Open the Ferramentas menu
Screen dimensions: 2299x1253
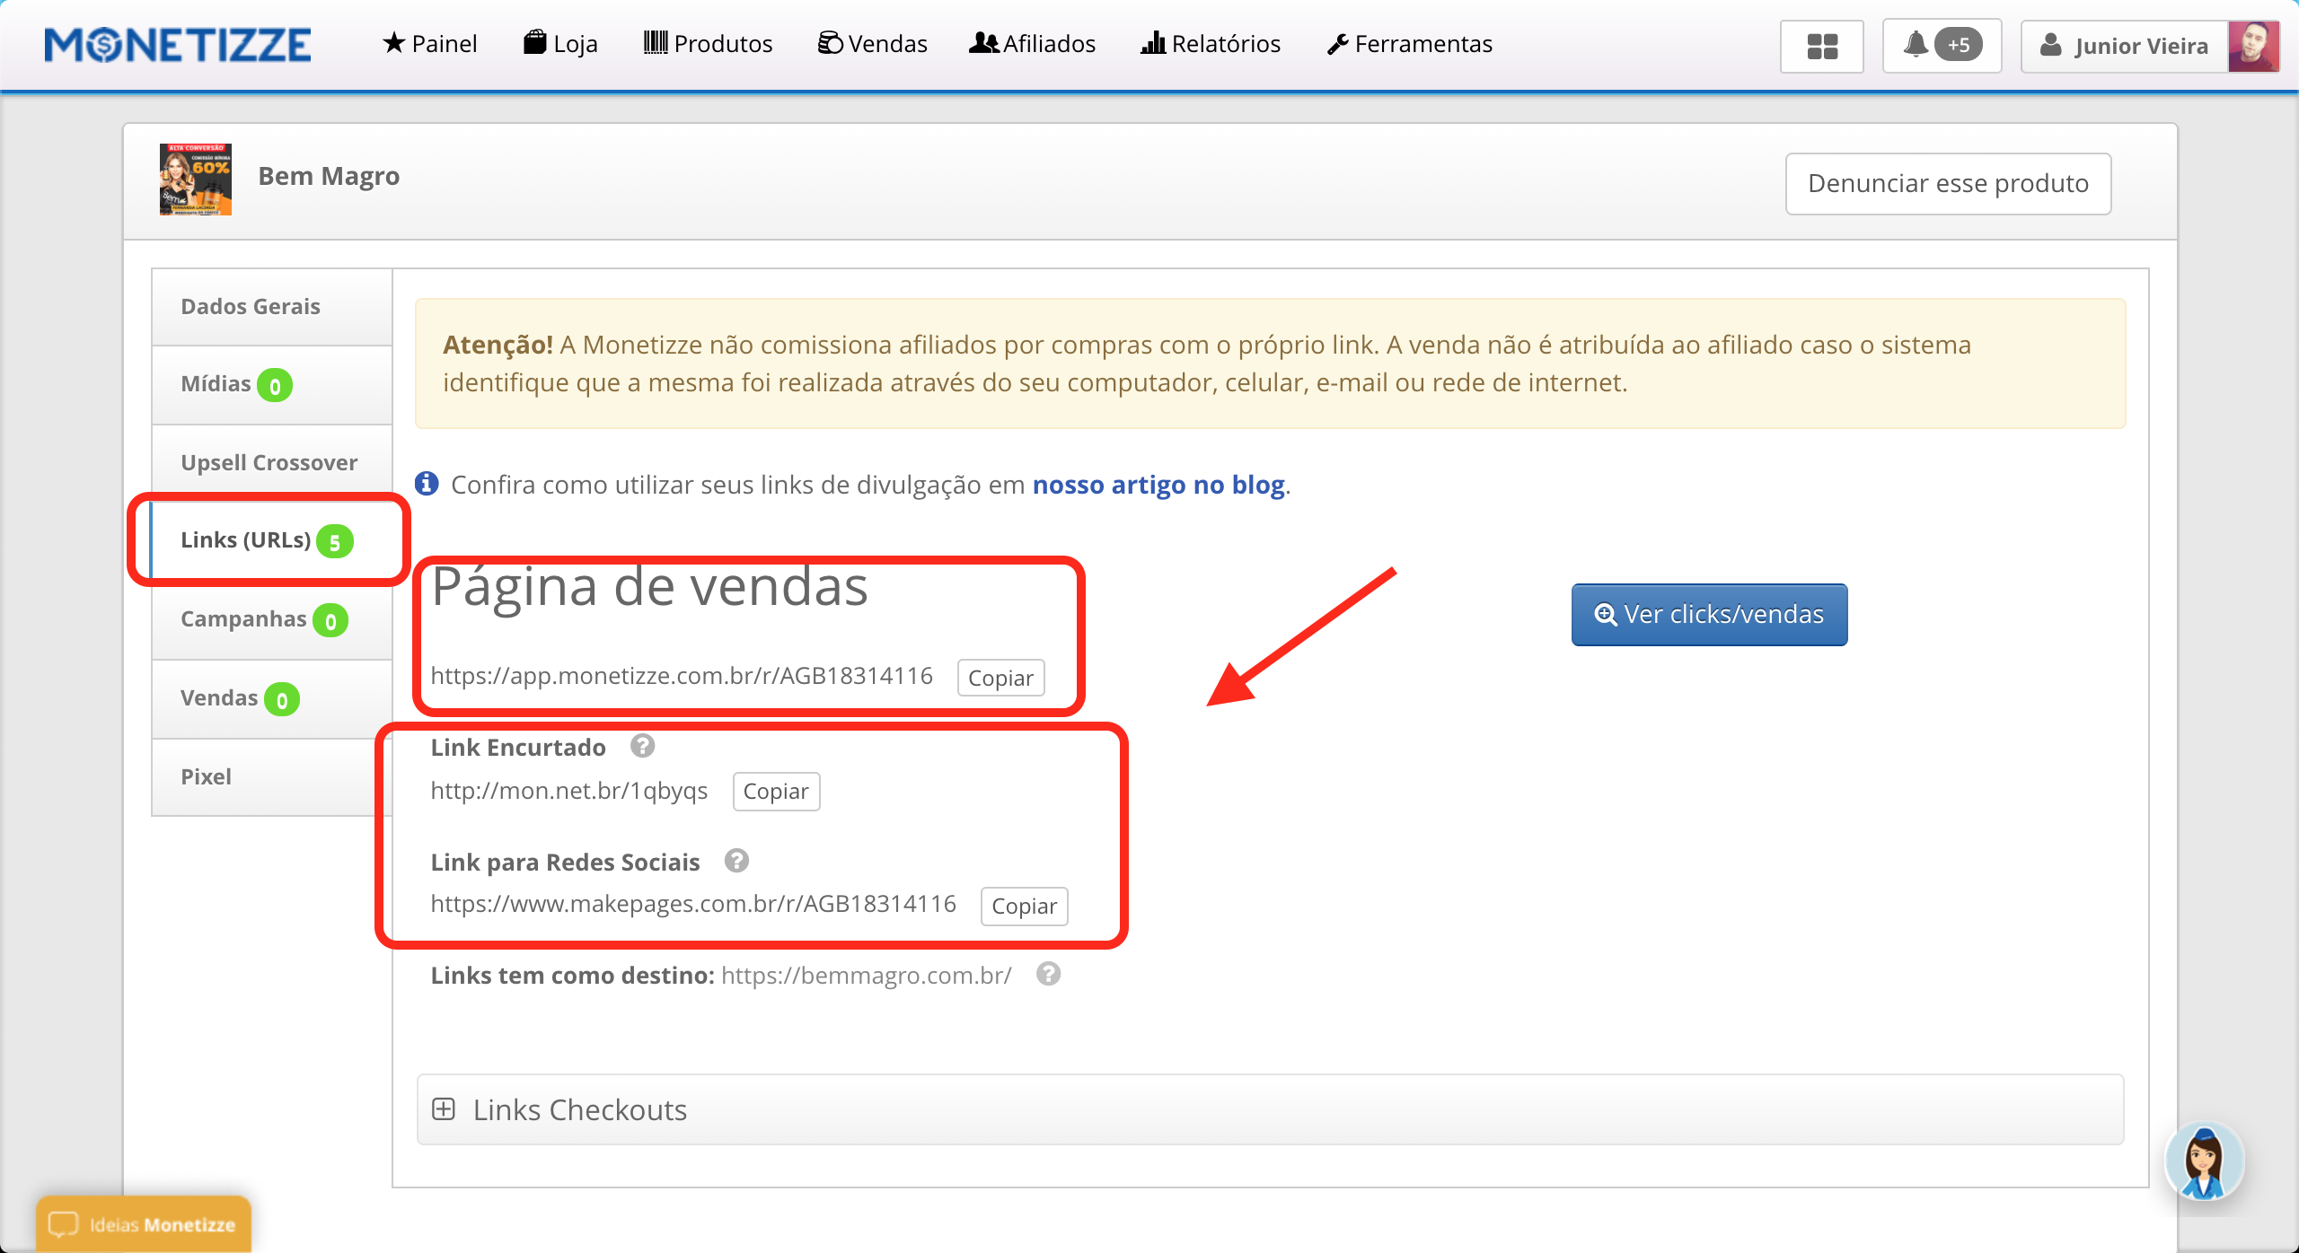tap(1410, 44)
